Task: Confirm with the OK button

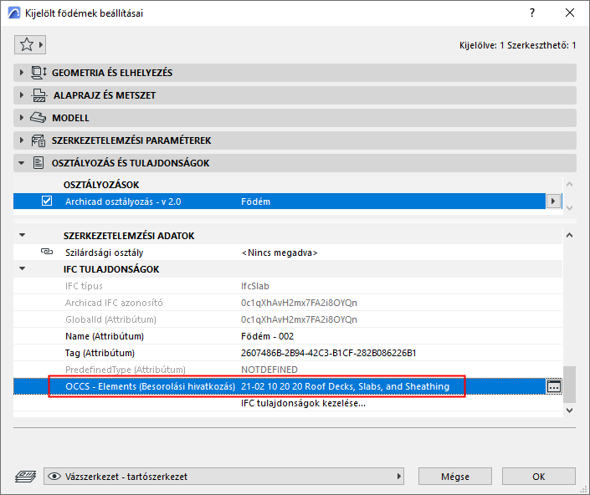Action: point(538,477)
